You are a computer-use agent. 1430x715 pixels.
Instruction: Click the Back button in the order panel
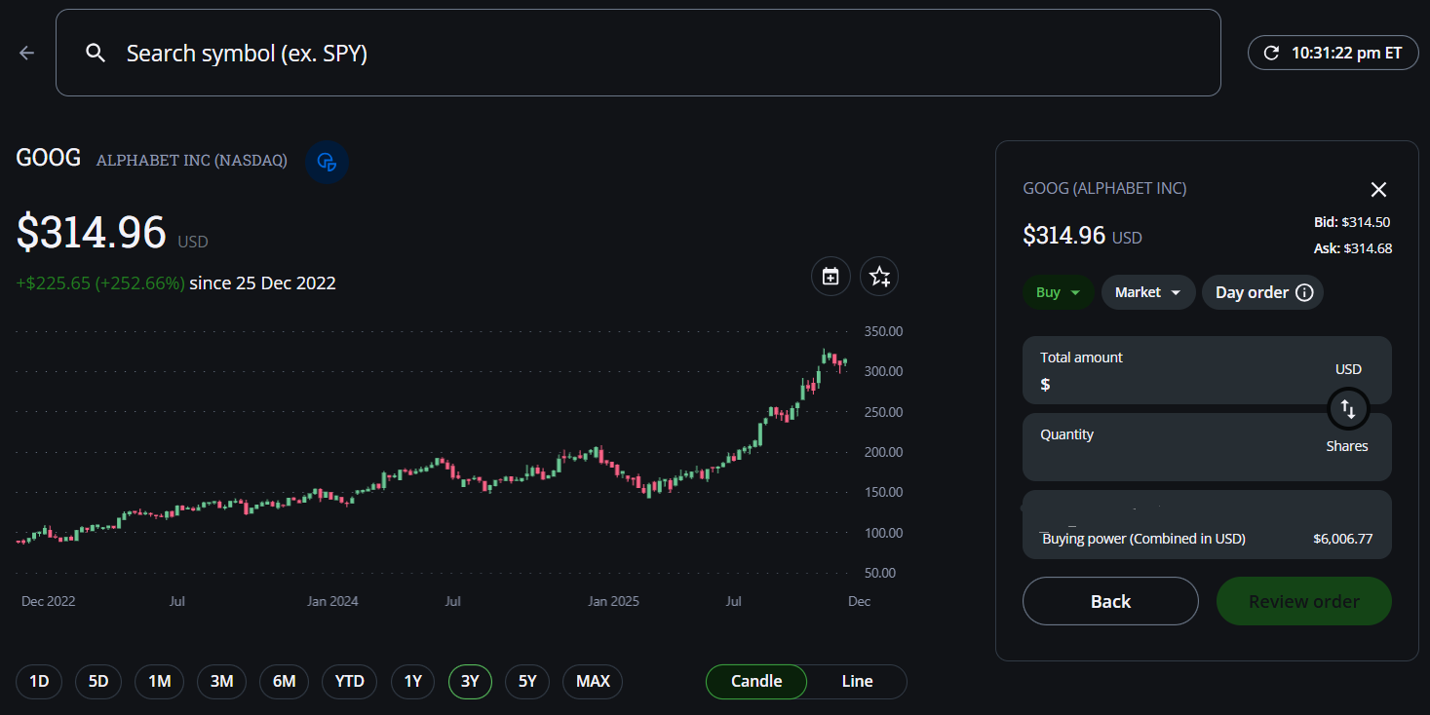[1110, 601]
